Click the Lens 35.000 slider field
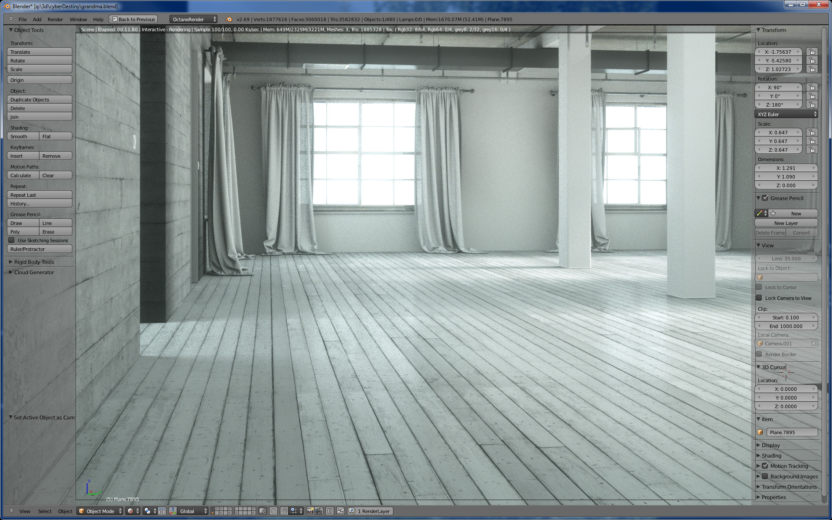 click(786, 259)
